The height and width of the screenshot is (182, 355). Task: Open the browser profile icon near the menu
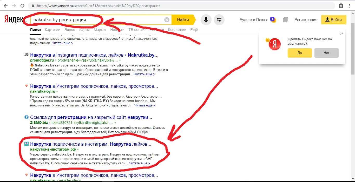click(341, 5)
